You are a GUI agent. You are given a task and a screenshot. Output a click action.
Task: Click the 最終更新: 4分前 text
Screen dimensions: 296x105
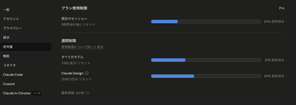[73, 93]
